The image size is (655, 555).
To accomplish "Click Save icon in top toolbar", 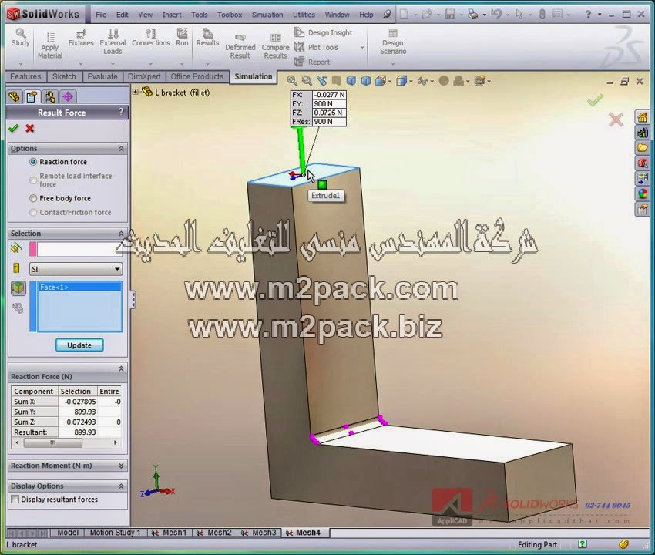I will (x=450, y=15).
